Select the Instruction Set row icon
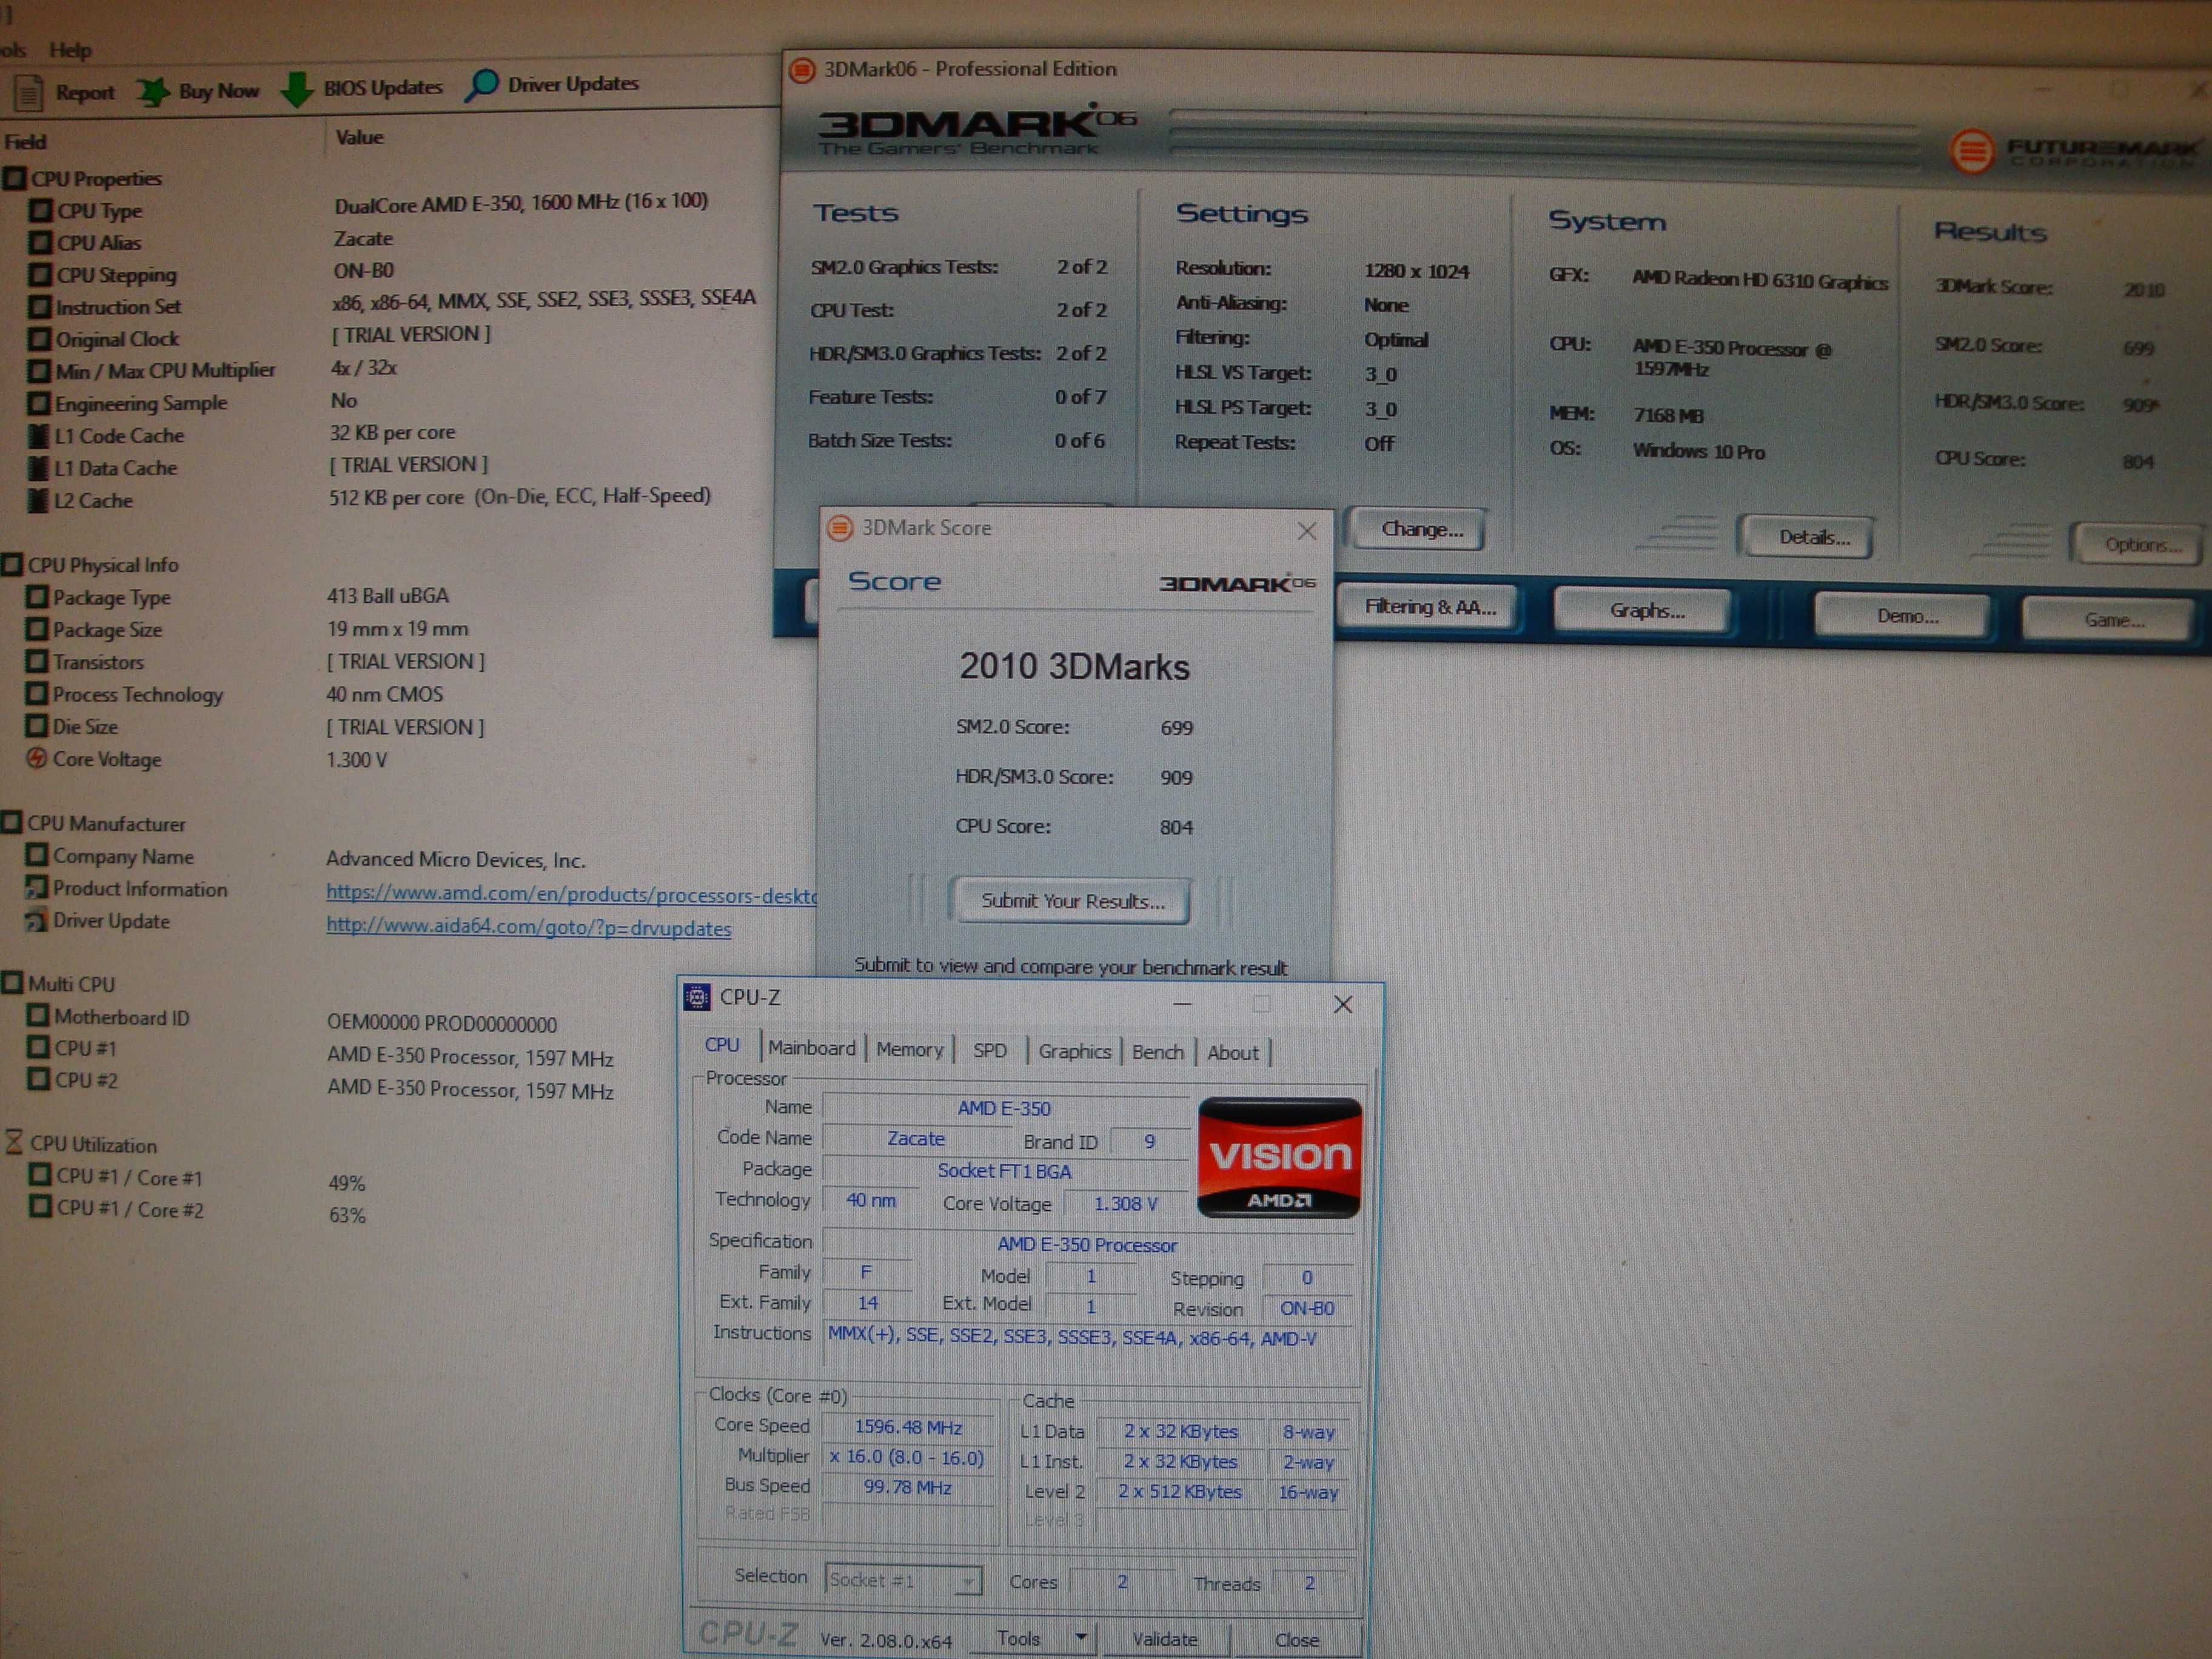 [x=40, y=306]
